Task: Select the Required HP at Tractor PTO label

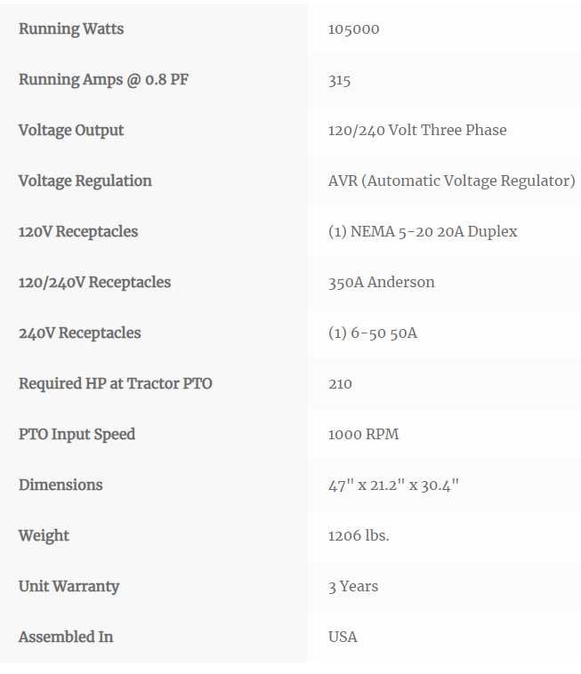Action: click(116, 383)
